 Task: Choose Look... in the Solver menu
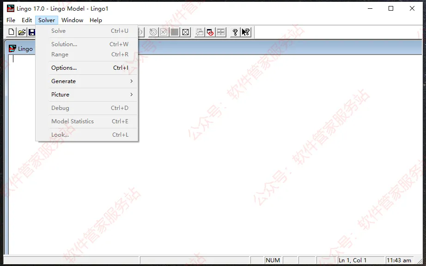87,135
